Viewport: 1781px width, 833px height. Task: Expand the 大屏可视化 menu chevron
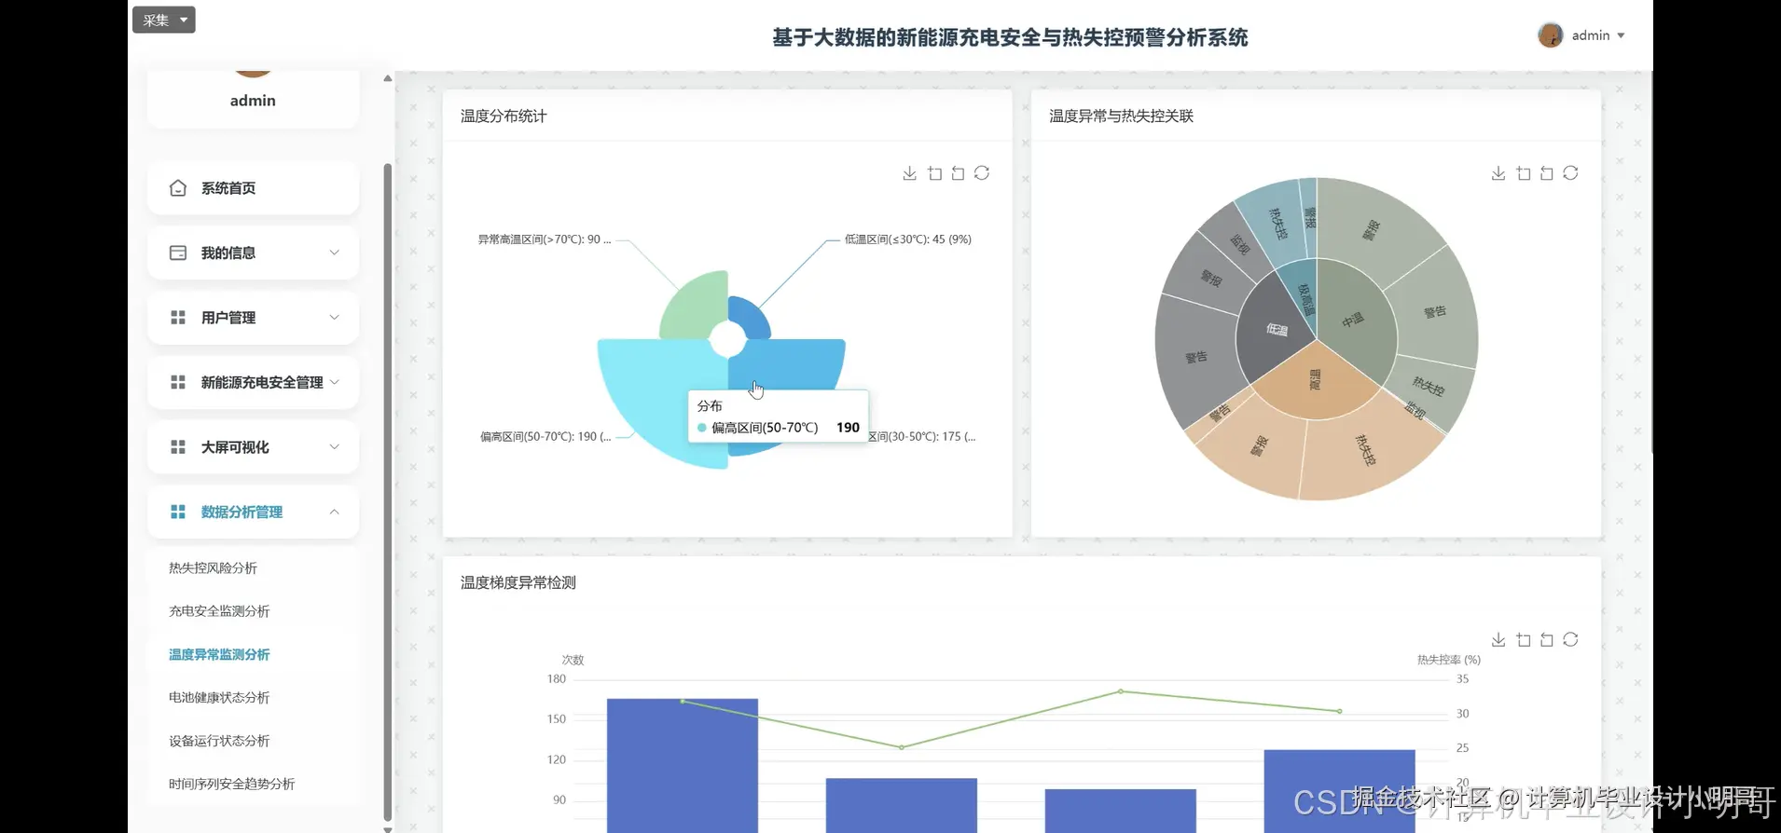[334, 447]
